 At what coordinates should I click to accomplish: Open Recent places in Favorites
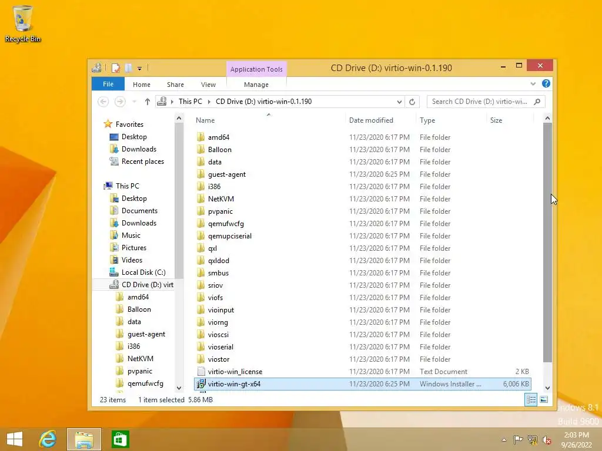click(x=142, y=161)
